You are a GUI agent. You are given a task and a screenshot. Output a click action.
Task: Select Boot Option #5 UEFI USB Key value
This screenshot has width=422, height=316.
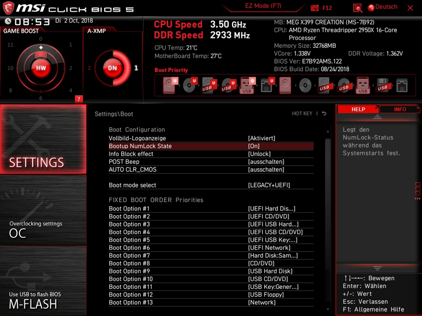tap(273, 240)
